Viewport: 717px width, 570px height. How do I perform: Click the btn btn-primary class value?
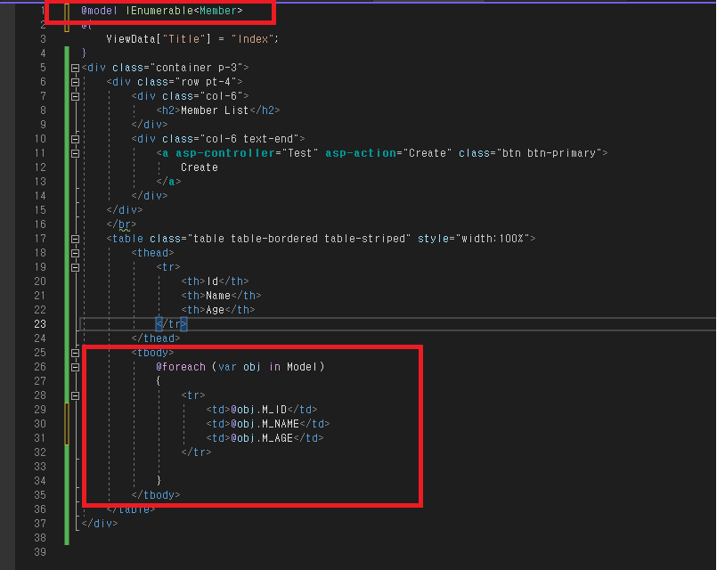tap(551, 153)
